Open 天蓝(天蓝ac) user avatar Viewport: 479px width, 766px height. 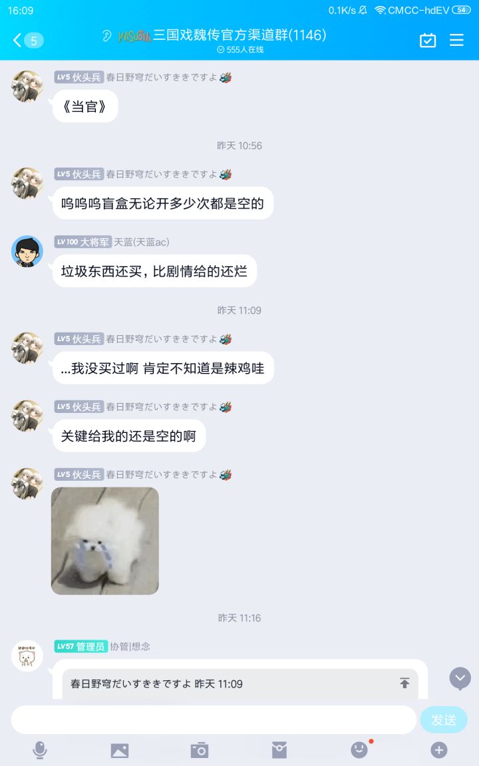pos(27,251)
